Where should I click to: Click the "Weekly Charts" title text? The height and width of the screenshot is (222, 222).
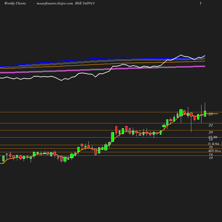(x=15, y=3)
